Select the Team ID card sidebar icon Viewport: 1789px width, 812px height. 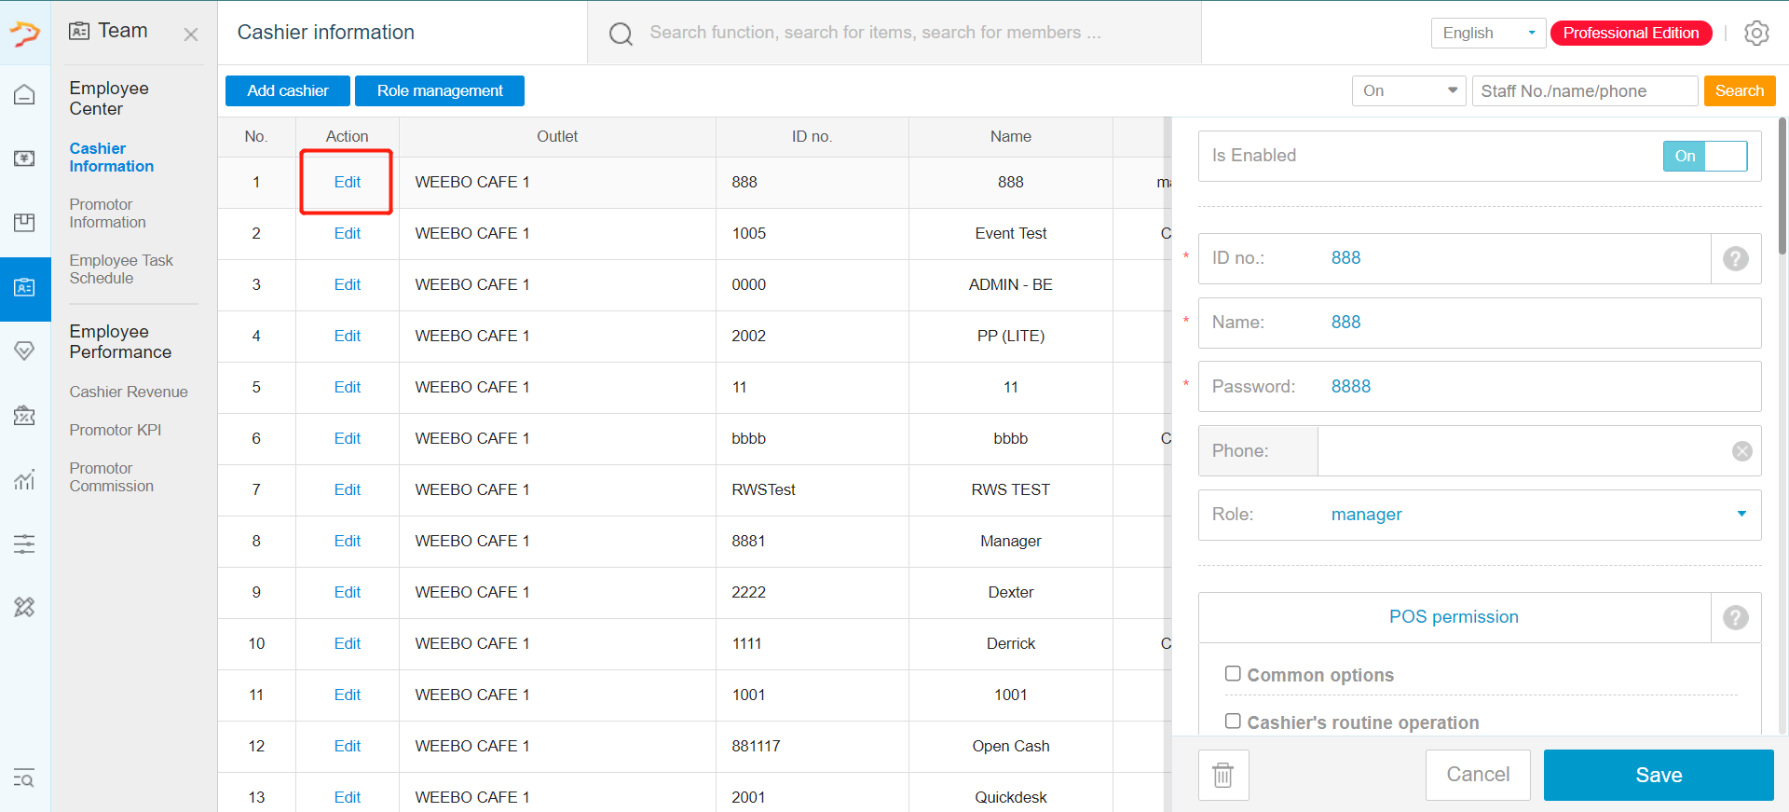(25, 287)
